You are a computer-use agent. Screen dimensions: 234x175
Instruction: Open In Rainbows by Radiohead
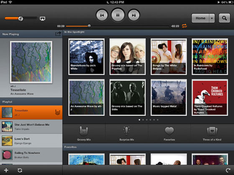pos(210,57)
